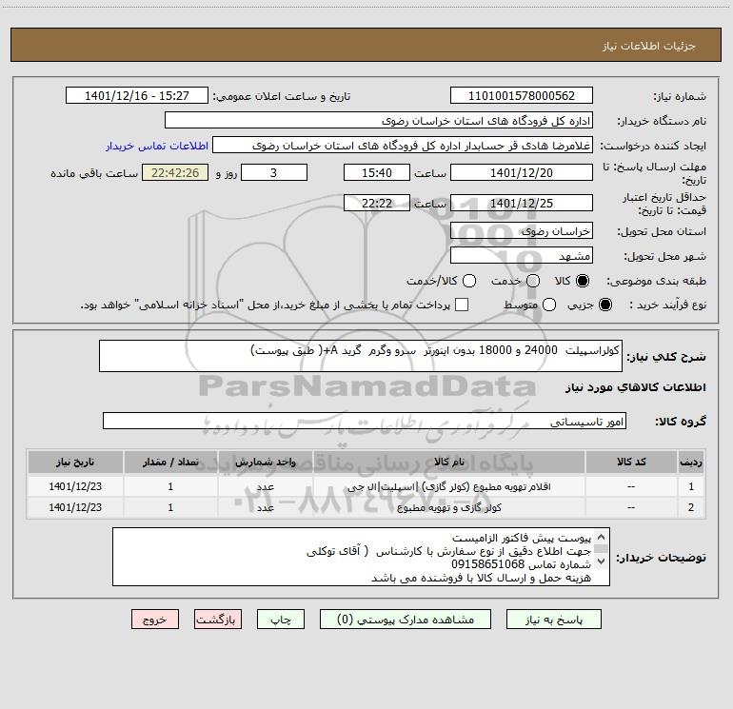Click the ردیف column header
This screenshot has height=709, width=733.
click(691, 462)
